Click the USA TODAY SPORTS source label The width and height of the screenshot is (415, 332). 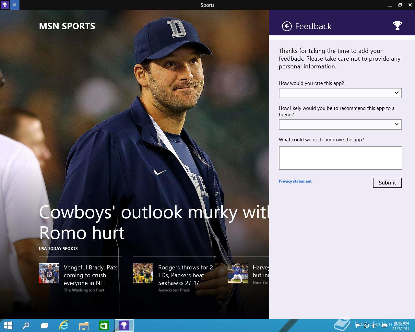pos(58,249)
